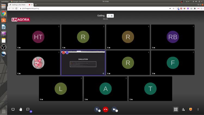Open Chrome extensions puzzle icon
Screen dimensions: 204x115
tap(195, 8)
